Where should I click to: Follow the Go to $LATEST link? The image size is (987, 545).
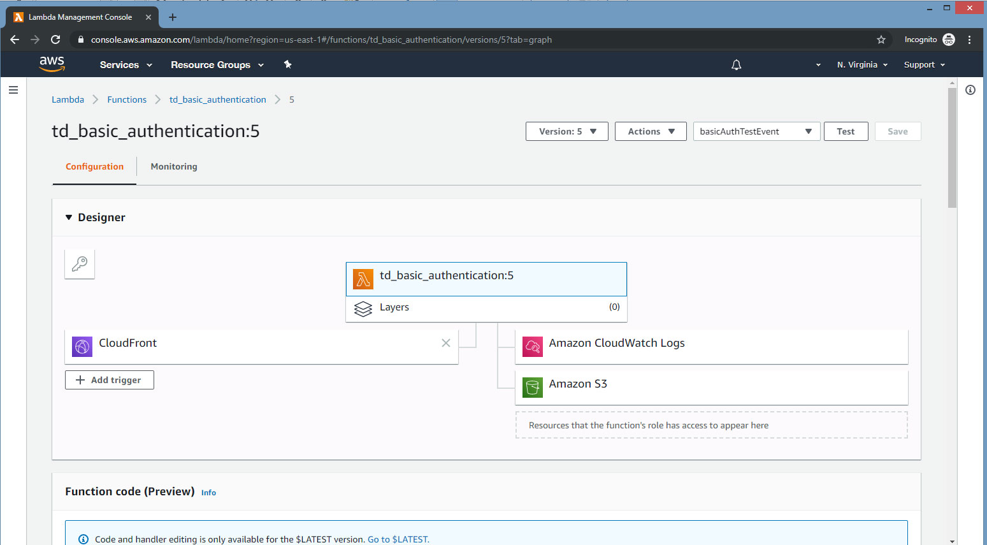pyautogui.click(x=398, y=539)
